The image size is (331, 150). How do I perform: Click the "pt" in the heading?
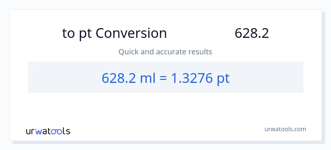85,34
